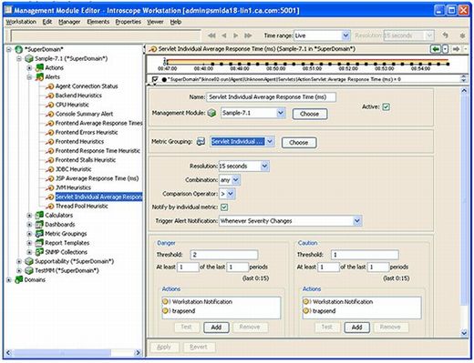Click the Calculators folder icon
Screen dimensions: 474x363
39,216
